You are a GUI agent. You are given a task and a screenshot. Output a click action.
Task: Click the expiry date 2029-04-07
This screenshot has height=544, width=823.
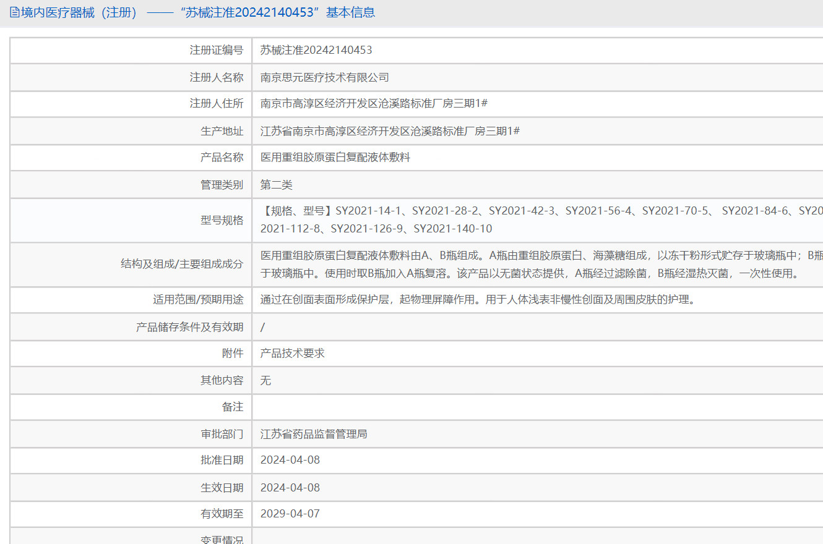pos(290,514)
